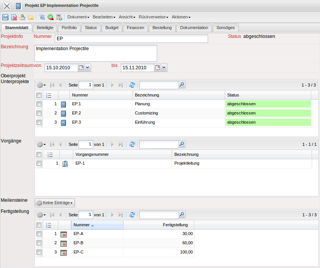
Task: Click the green checkmark toolbar icon
Action: point(50,17)
